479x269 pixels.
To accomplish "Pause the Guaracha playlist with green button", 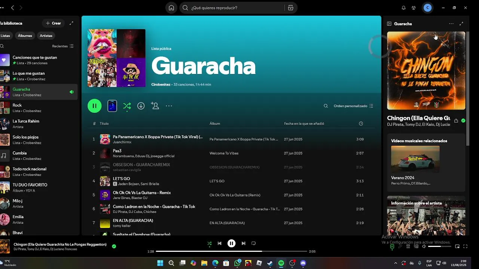I will pos(95,106).
